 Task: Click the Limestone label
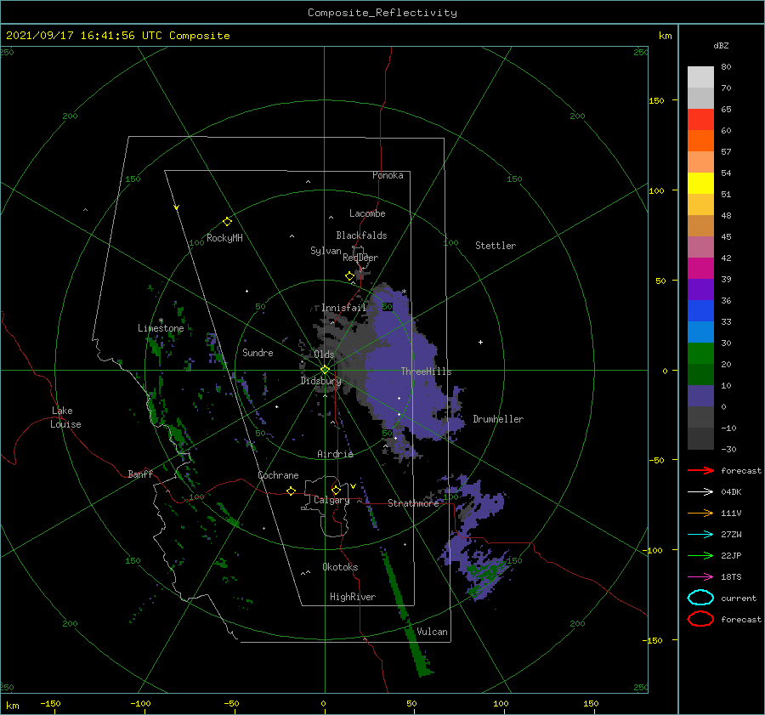[x=161, y=328]
